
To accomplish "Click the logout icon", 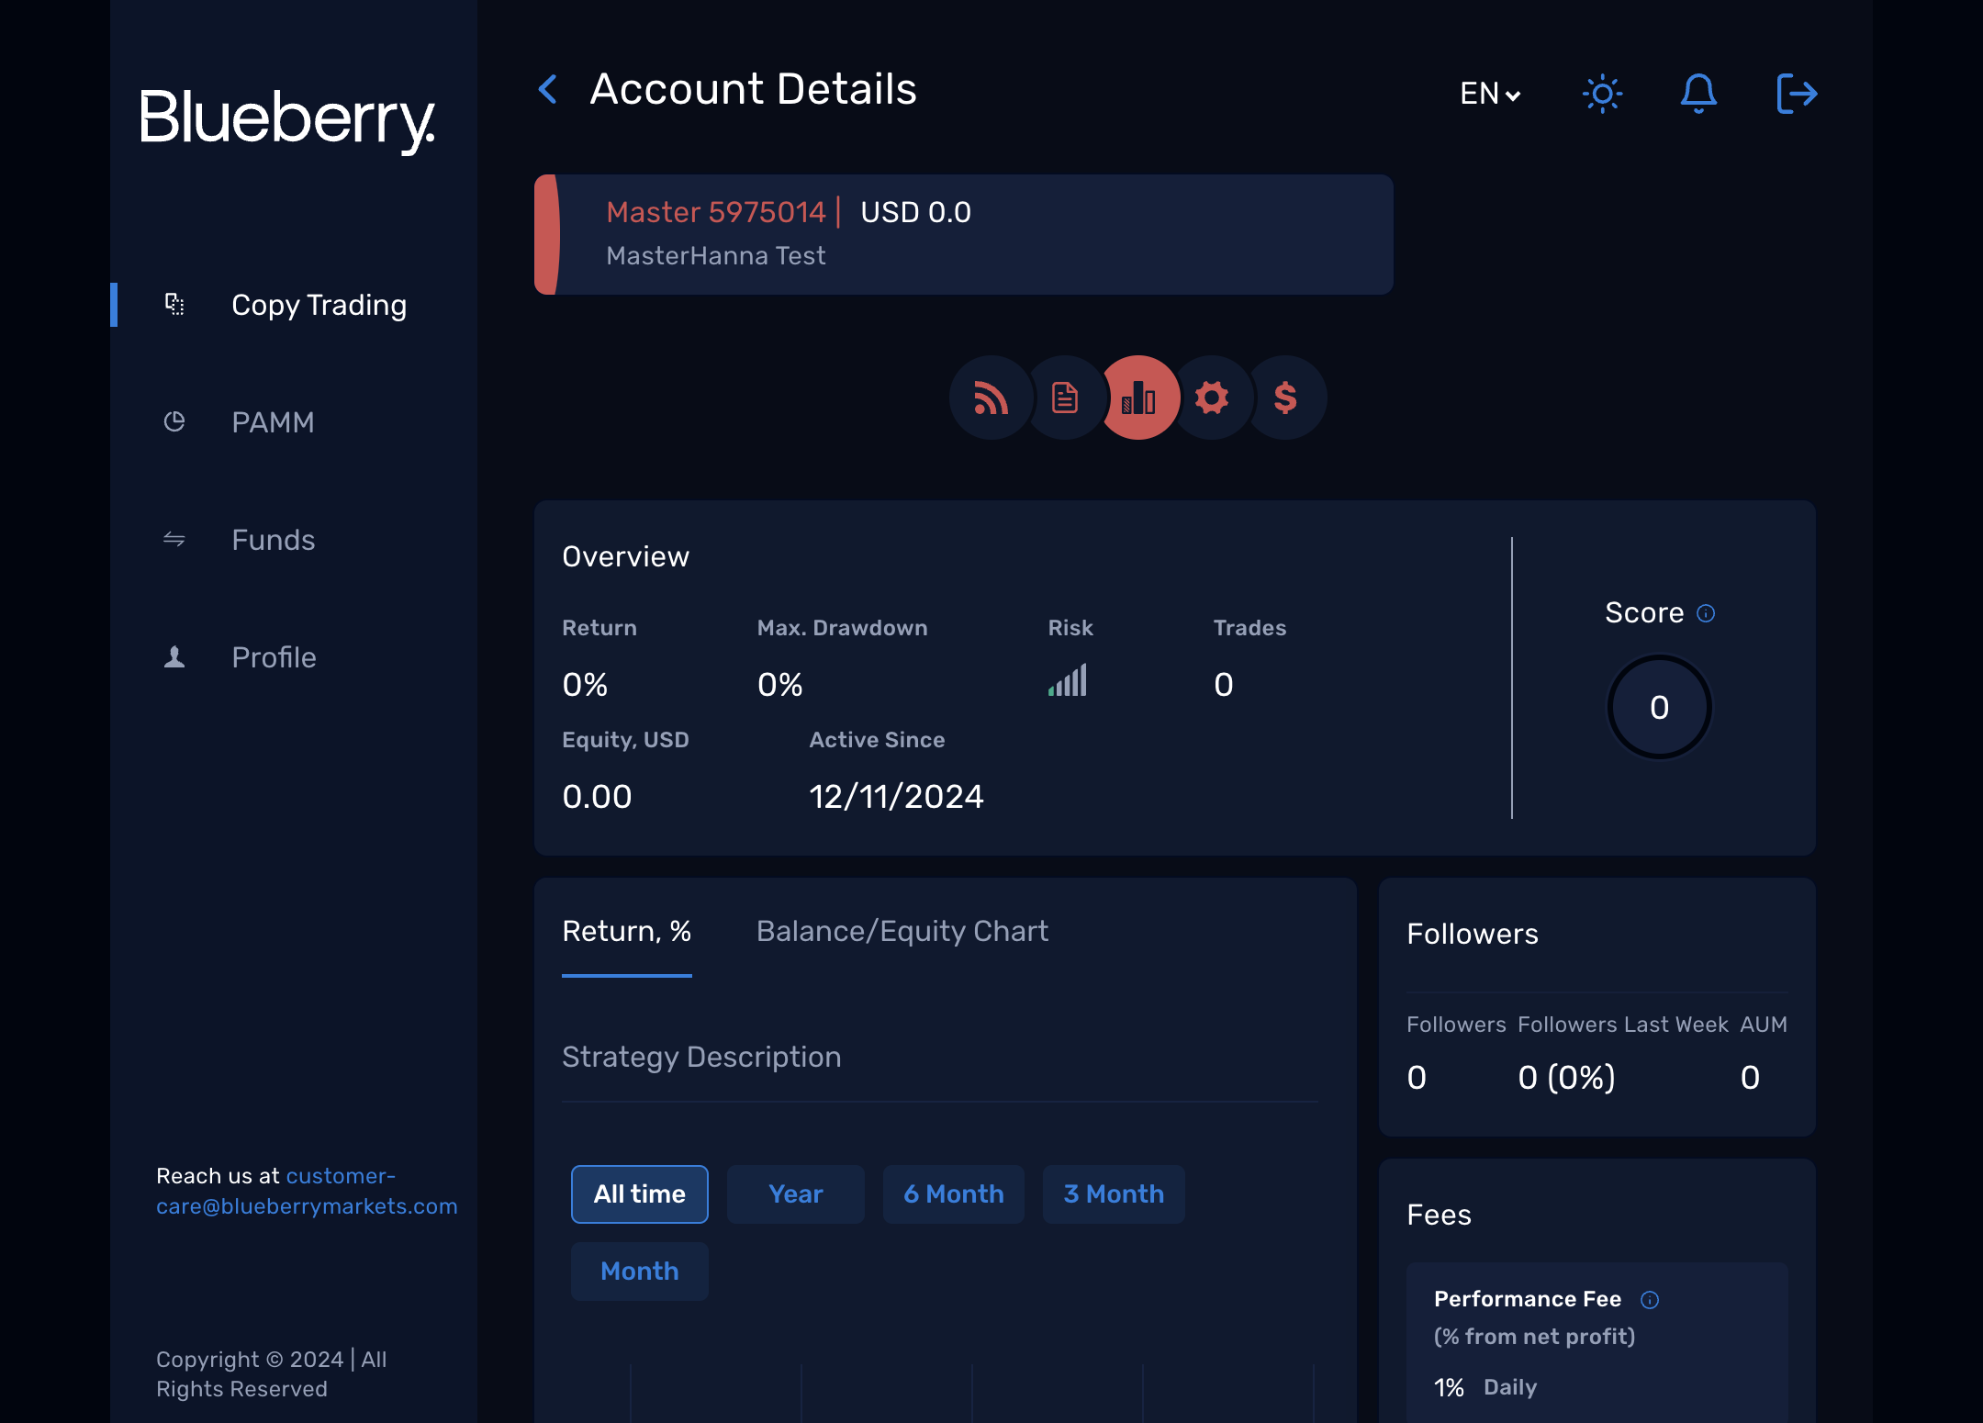I will (1797, 94).
